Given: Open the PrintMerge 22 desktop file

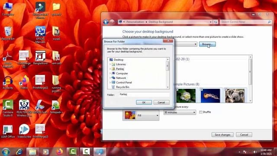Looking at the screenshot, I should [24, 59].
